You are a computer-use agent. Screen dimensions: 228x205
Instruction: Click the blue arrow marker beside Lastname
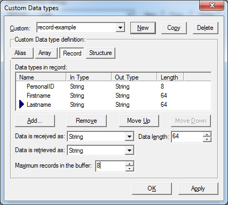[x=21, y=104]
